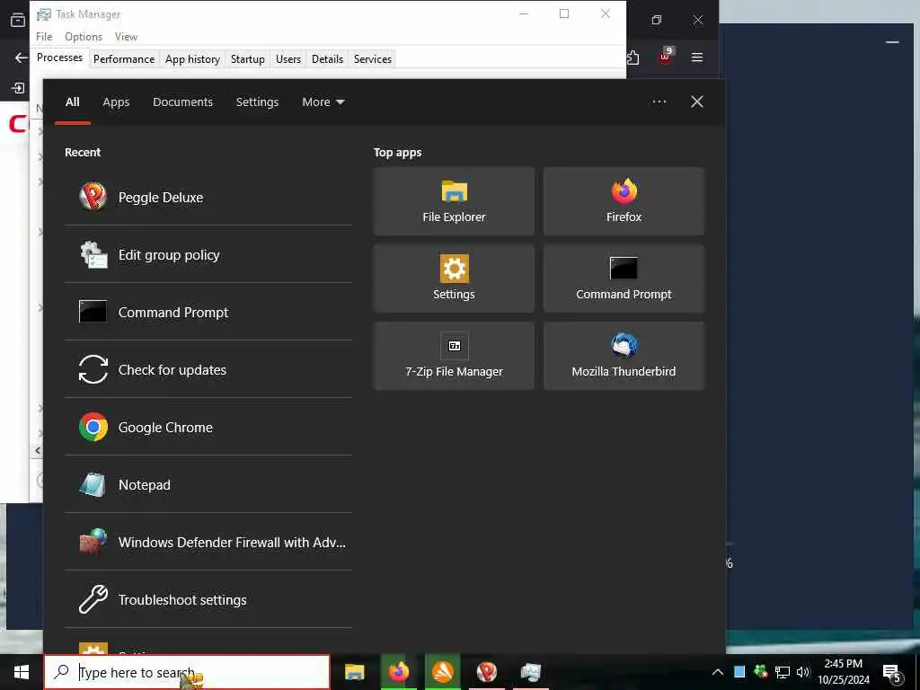The width and height of the screenshot is (920, 690).
Task: Open Task Manager Options menu
Action: (x=84, y=36)
